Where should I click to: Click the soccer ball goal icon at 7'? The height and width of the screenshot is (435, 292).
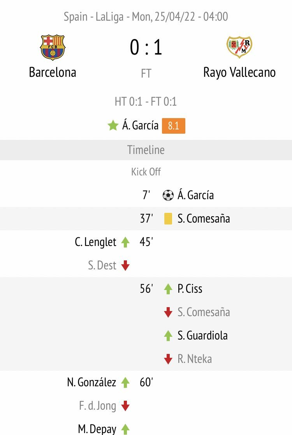[168, 195]
